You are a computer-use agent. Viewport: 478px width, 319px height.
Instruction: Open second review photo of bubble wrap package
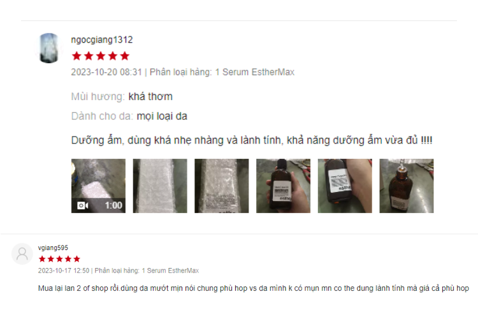(160, 186)
